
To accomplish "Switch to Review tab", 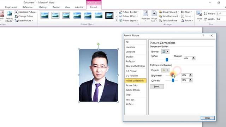I will pyautogui.click(x=56, y=7).
